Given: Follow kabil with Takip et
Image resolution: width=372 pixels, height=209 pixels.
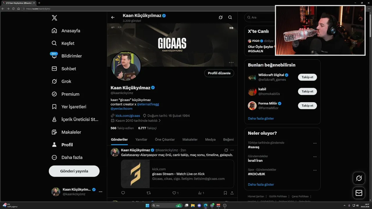Looking at the screenshot, I should [307, 91].
